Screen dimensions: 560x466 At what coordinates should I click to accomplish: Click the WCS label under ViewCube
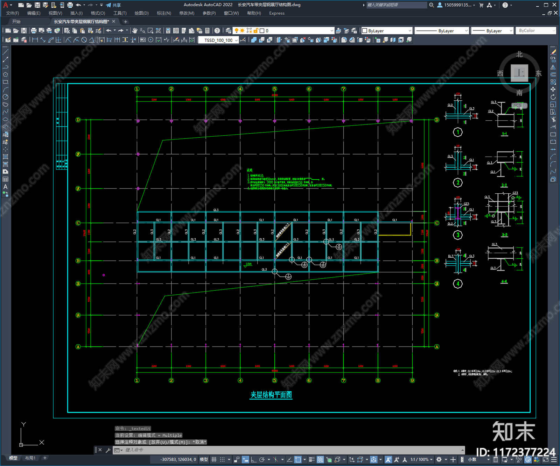click(519, 105)
